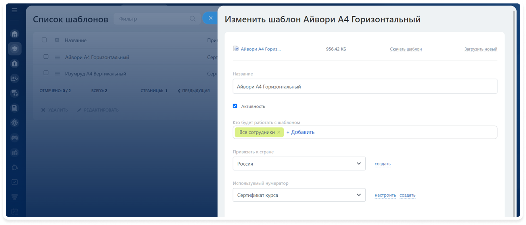The height and width of the screenshot is (225, 526).
Task: Open row menu for Айвори А4 Горизонтальный
Action: (x=57, y=57)
